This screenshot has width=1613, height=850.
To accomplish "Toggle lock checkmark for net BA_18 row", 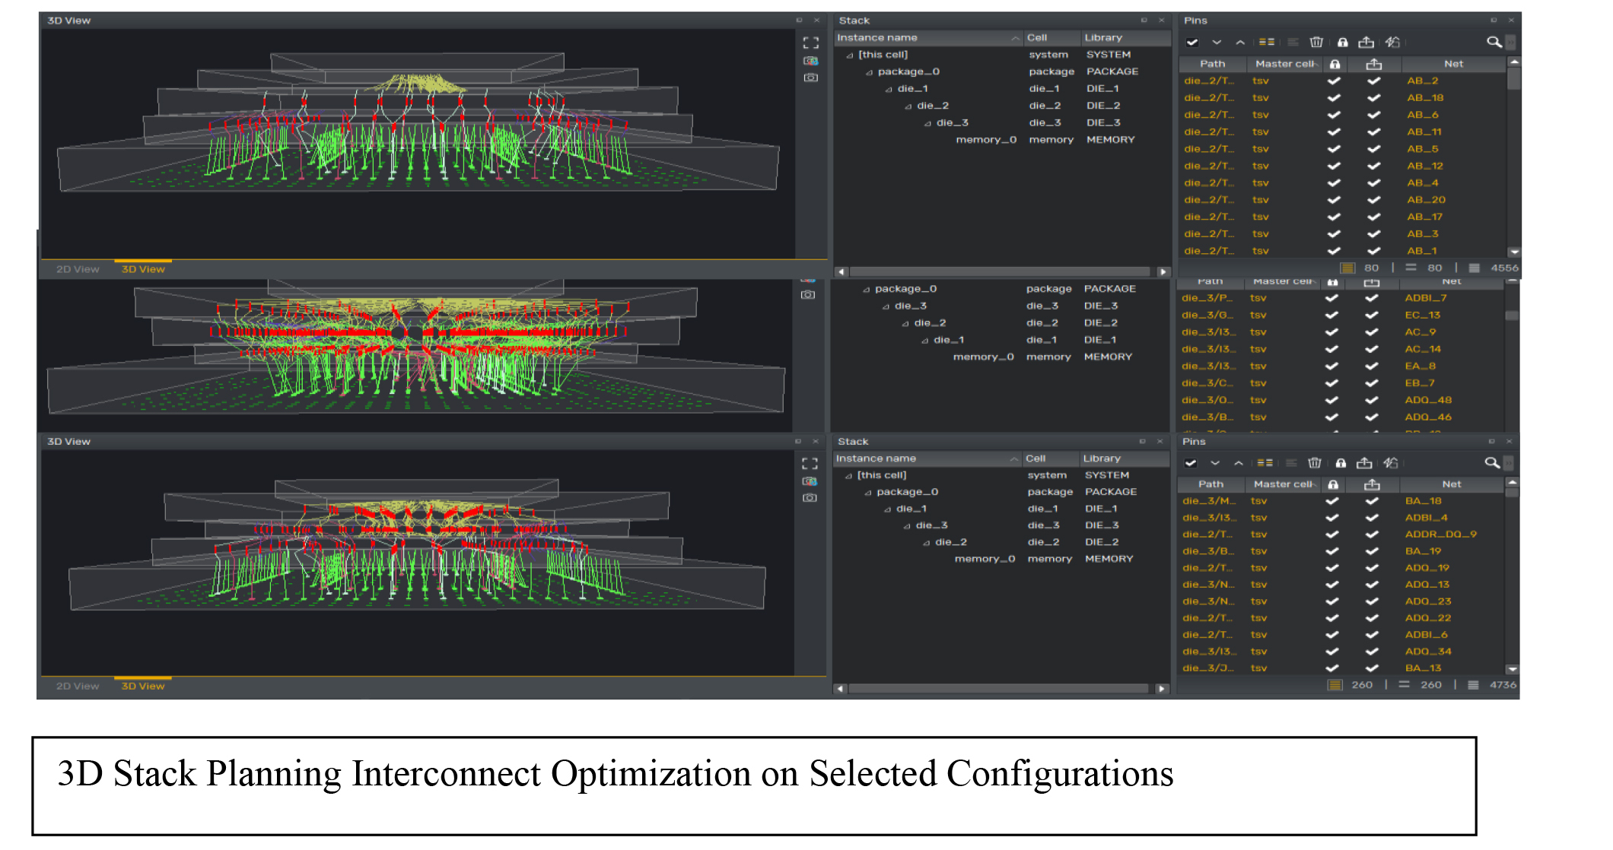I will [x=1331, y=501].
